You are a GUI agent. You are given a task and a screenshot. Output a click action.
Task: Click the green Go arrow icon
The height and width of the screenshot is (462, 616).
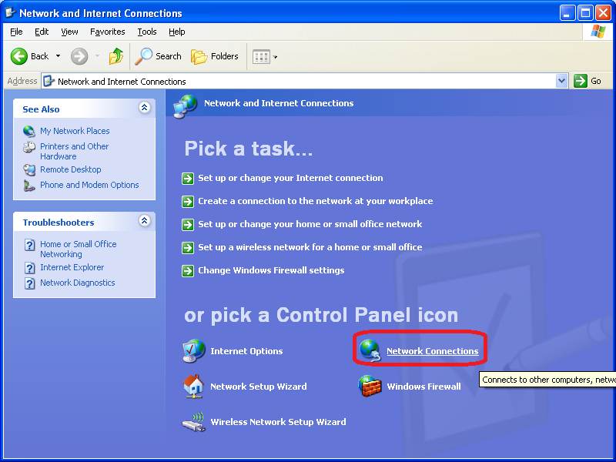(x=581, y=81)
